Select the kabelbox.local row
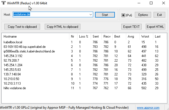The image size is (169, 110). pyautogui.click(x=84, y=42)
